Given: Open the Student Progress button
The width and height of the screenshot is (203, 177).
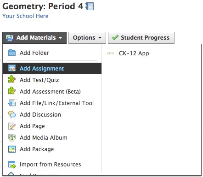Looking at the screenshot, I should tap(141, 38).
